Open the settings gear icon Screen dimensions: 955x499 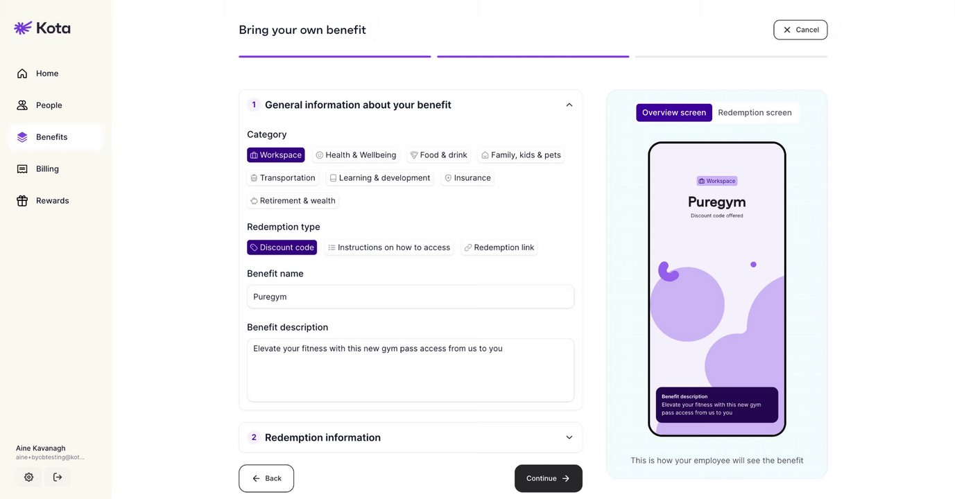[28, 477]
